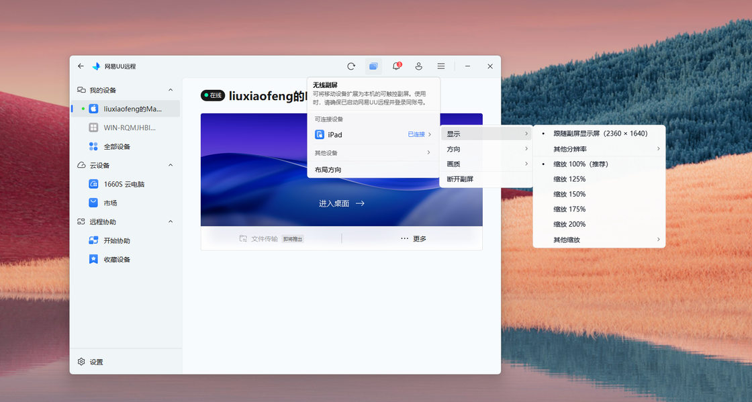Open the 布局方向 menu entry
This screenshot has height=402, width=752.
[373, 170]
